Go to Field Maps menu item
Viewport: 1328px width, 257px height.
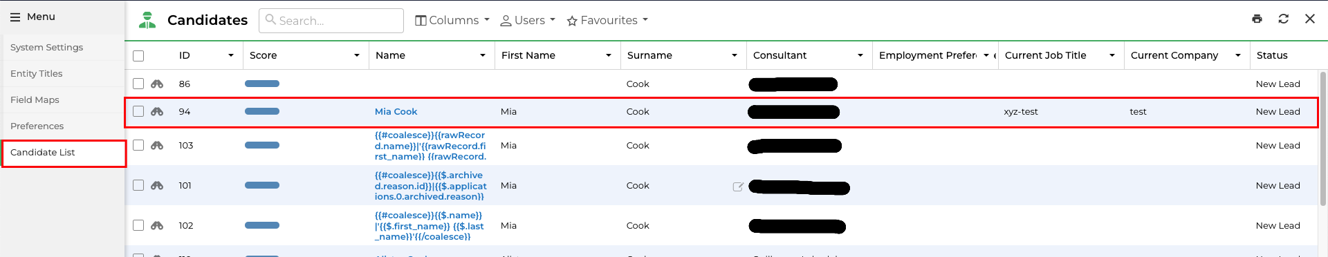[35, 99]
